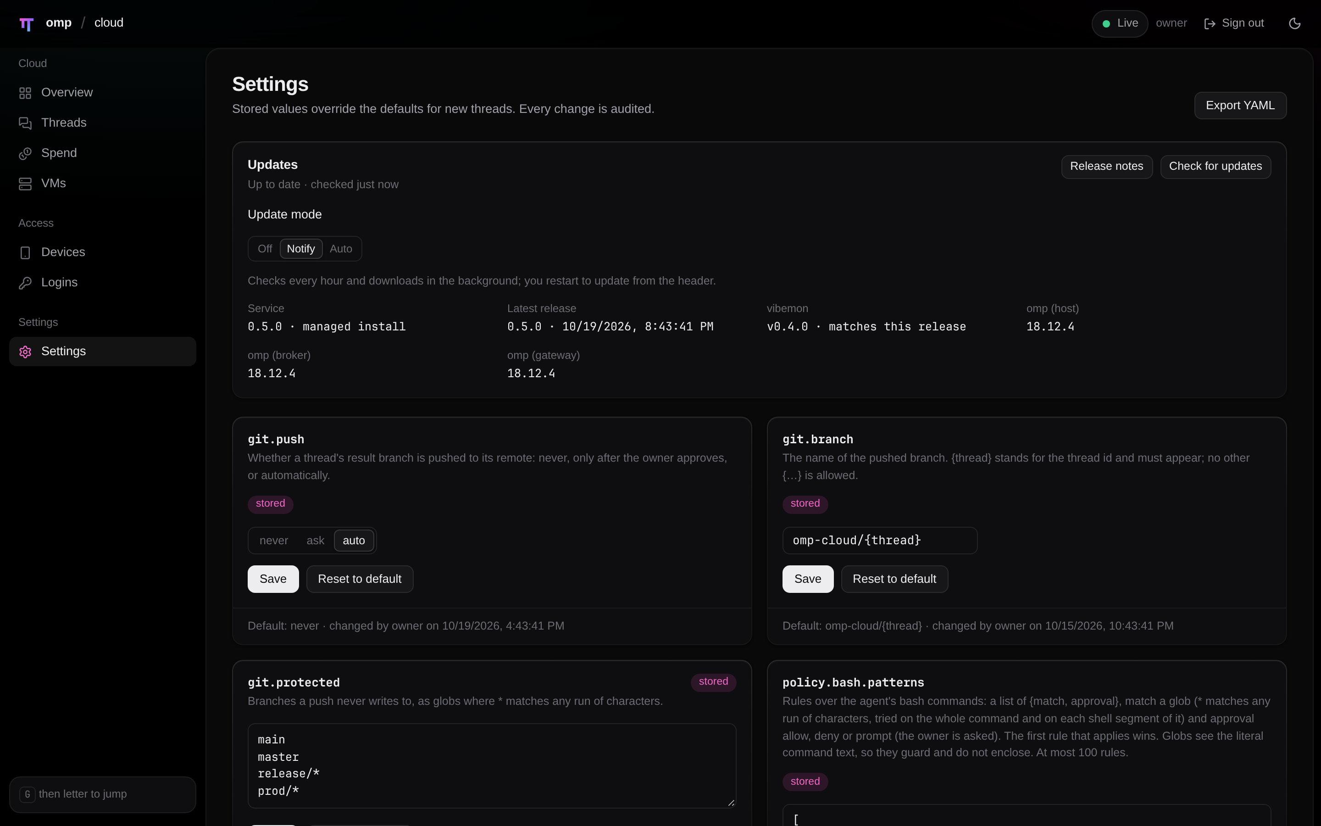Viewport: 1321px width, 826px height.
Task: Switch update mode to Auto
Action: [x=341, y=249]
